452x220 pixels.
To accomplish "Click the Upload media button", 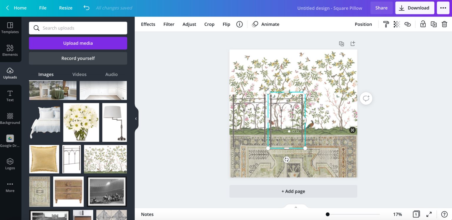I will (x=78, y=43).
